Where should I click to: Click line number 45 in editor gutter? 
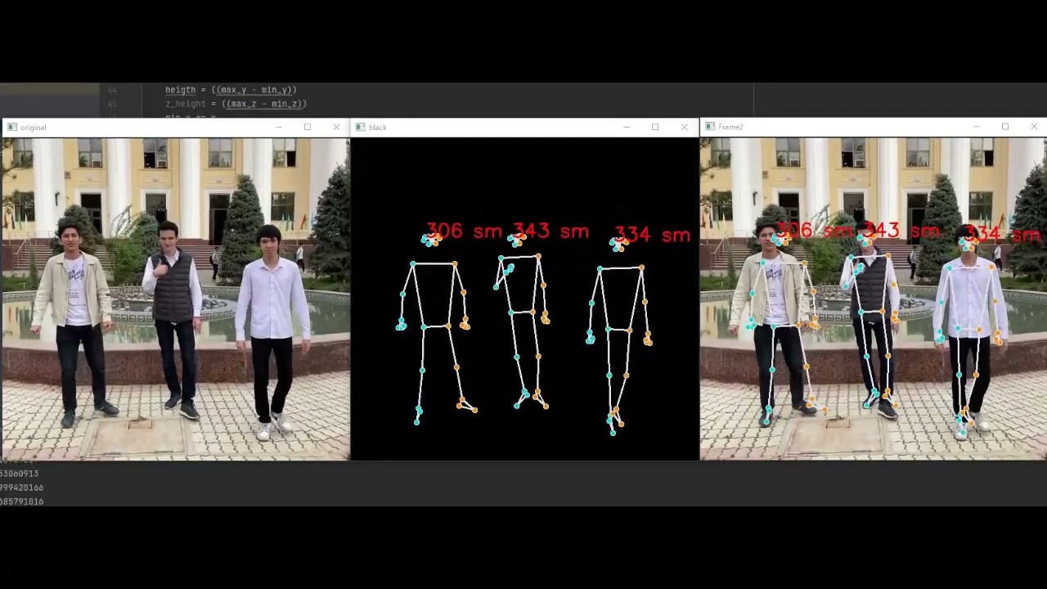112,104
